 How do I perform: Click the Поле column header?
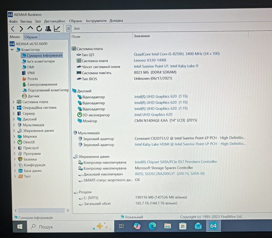click(76, 37)
